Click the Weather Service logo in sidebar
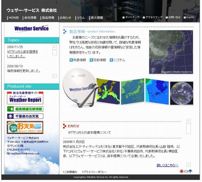 tap(32, 28)
